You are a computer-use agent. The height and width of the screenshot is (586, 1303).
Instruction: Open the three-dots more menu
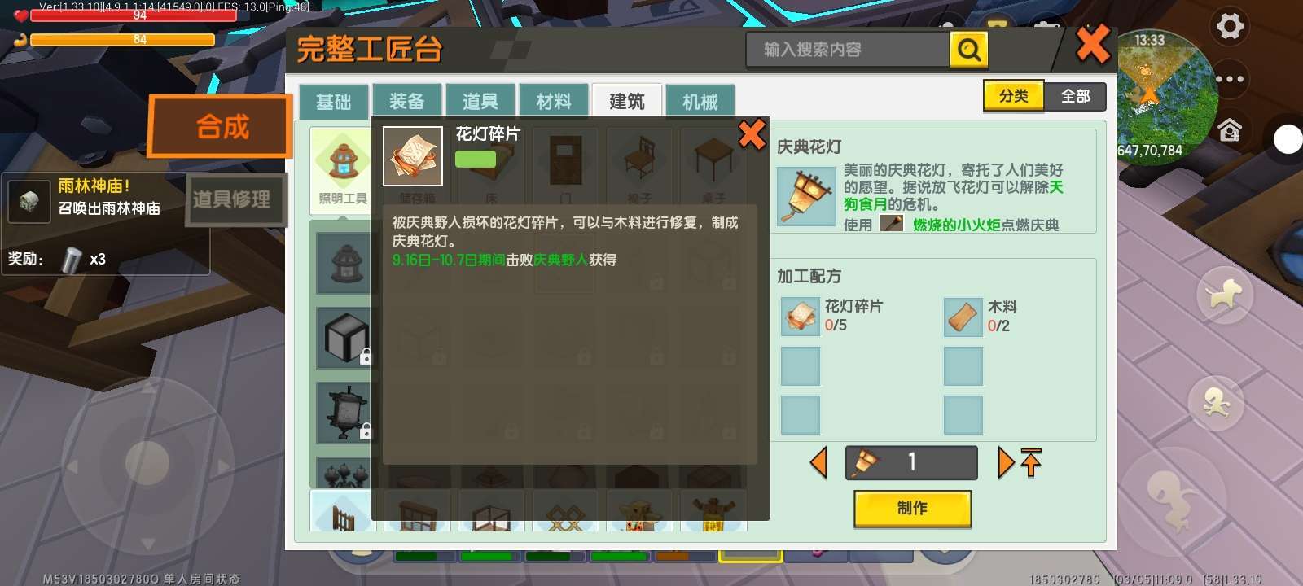[x=1230, y=79]
